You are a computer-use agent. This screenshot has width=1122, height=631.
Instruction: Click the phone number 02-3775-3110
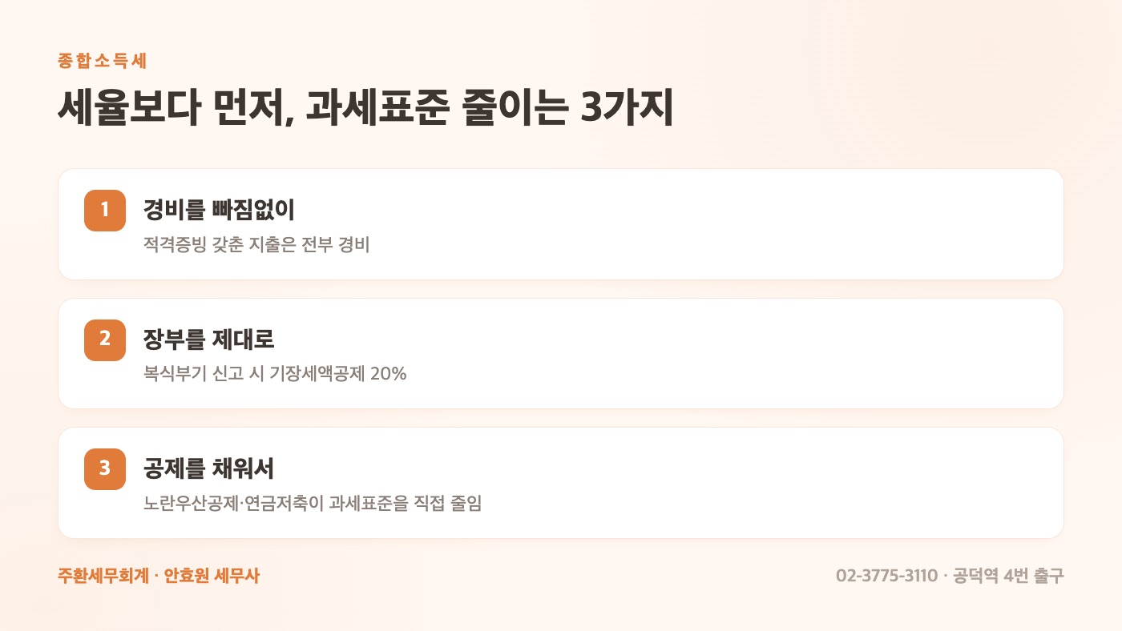[x=886, y=576]
